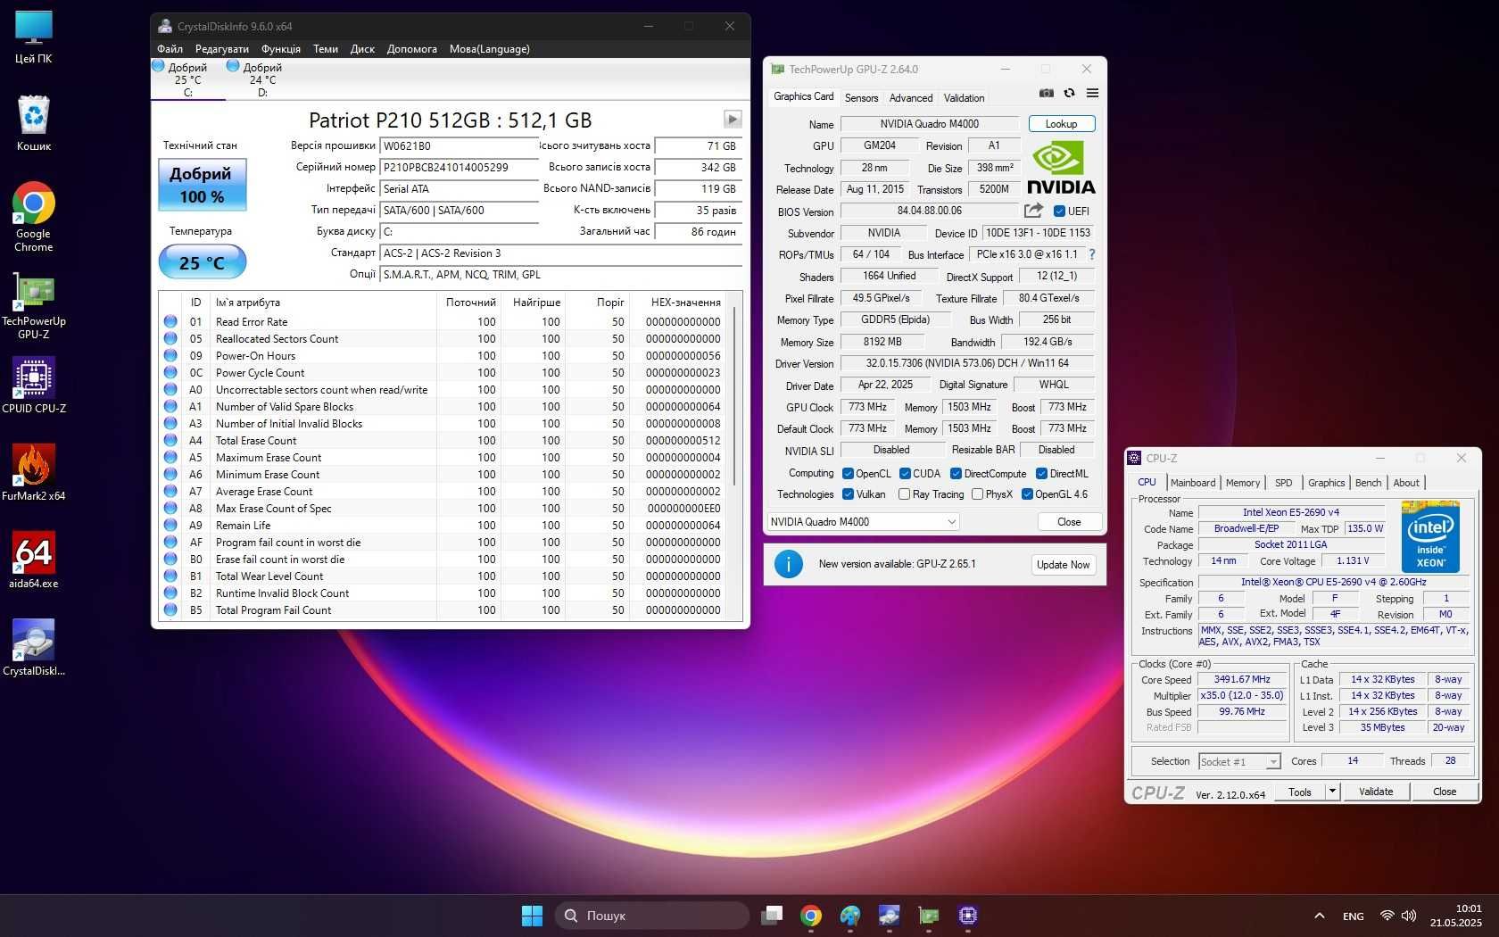
Task: Open the Файл menu in CrystalDiskInfo
Action: coord(170,49)
